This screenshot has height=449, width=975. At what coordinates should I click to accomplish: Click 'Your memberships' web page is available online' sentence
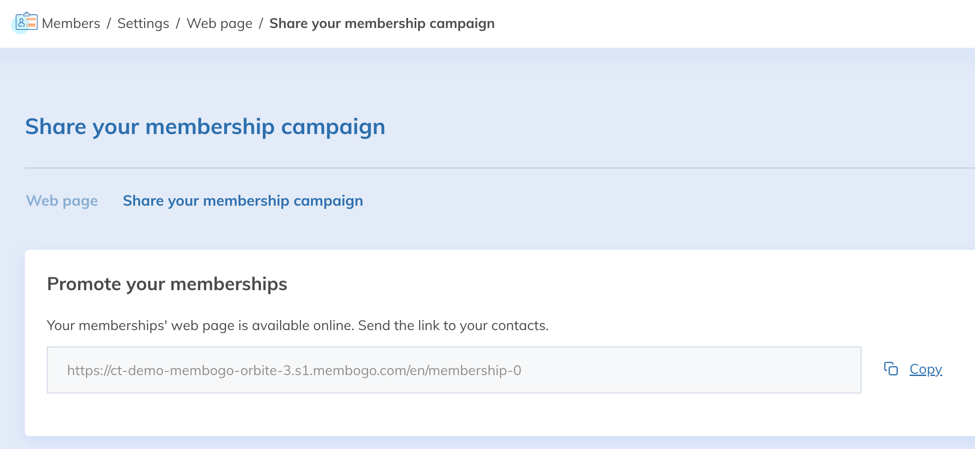click(x=201, y=326)
